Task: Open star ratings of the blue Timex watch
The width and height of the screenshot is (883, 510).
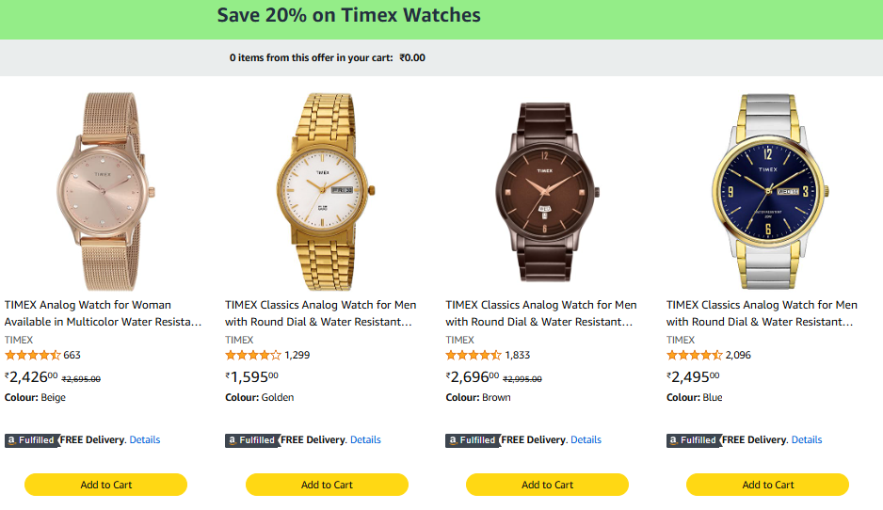Action: click(694, 356)
